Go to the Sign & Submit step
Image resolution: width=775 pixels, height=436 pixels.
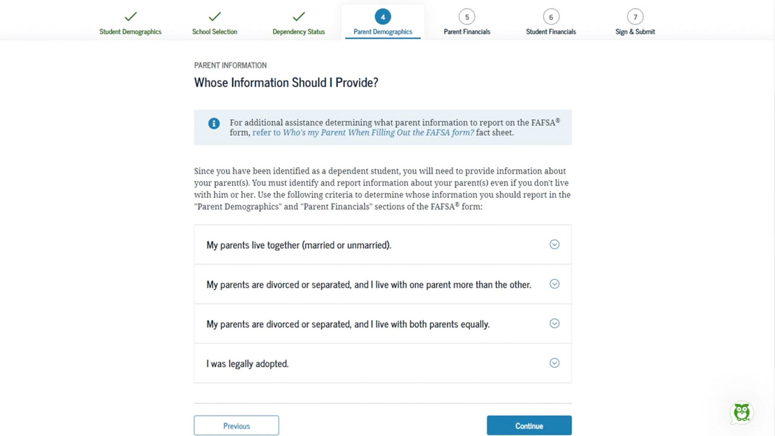click(635, 32)
